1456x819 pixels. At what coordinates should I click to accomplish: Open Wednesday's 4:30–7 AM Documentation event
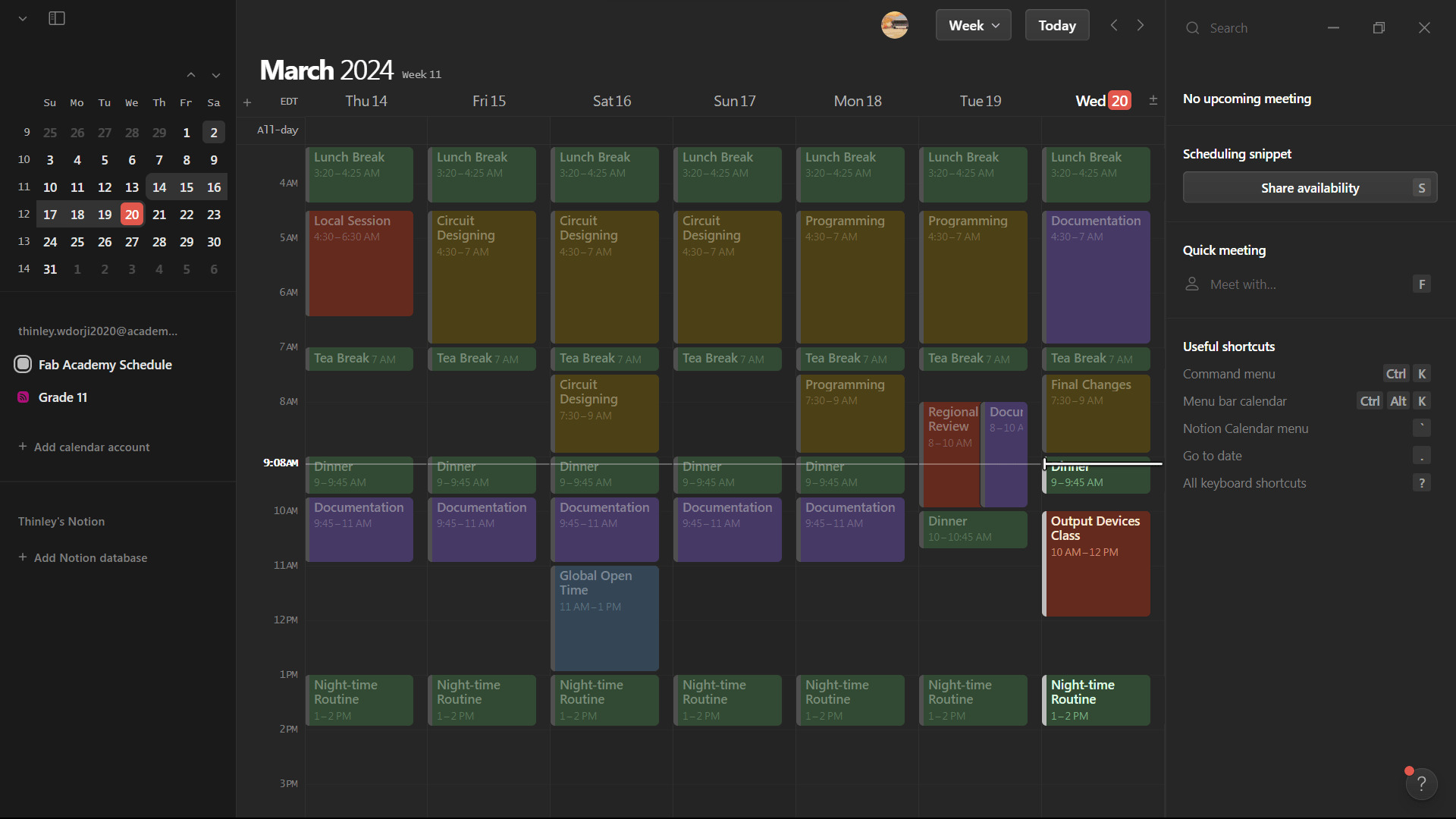pyautogui.click(x=1097, y=277)
